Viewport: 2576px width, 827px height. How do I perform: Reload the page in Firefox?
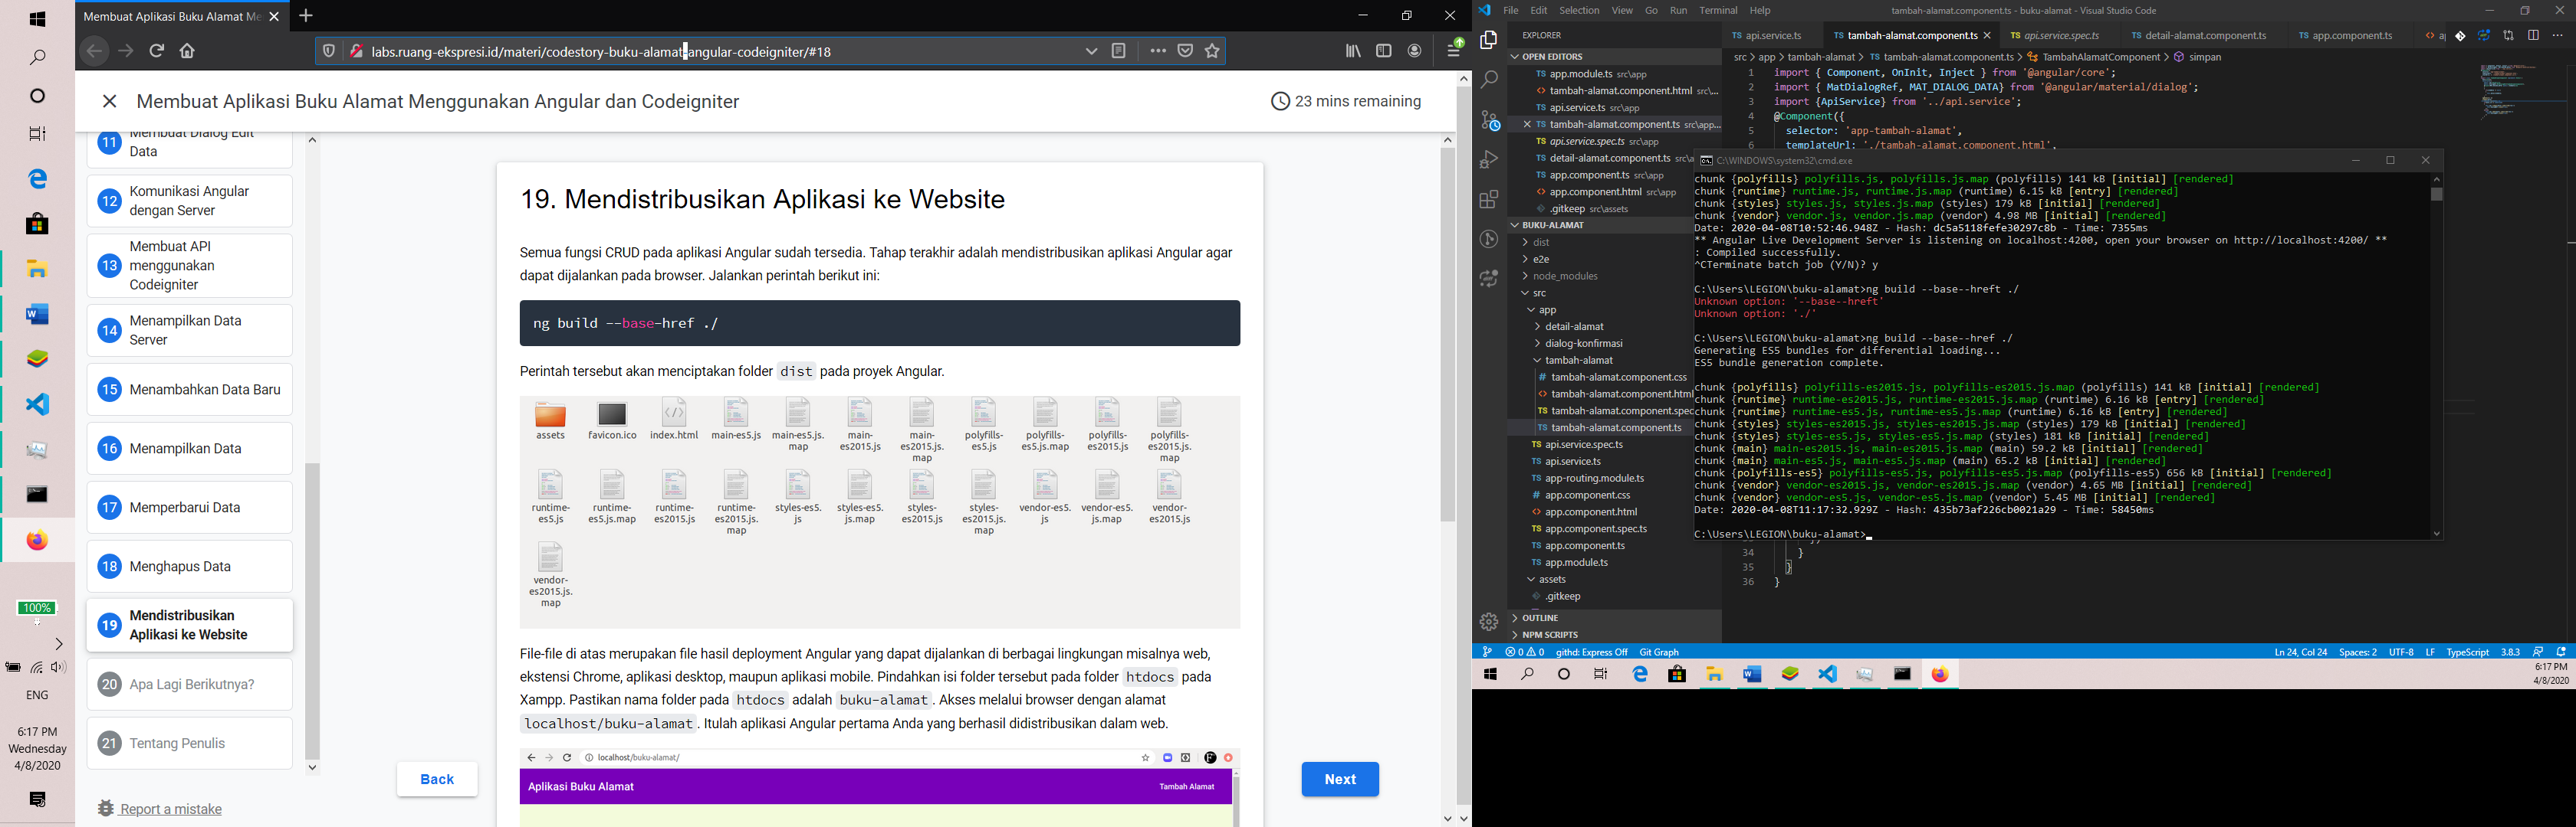pyautogui.click(x=157, y=51)
